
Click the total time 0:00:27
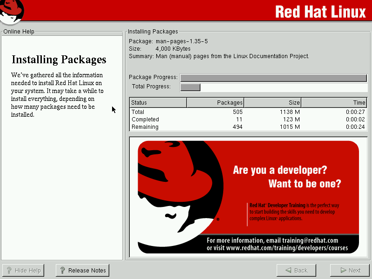click(355, 112)
